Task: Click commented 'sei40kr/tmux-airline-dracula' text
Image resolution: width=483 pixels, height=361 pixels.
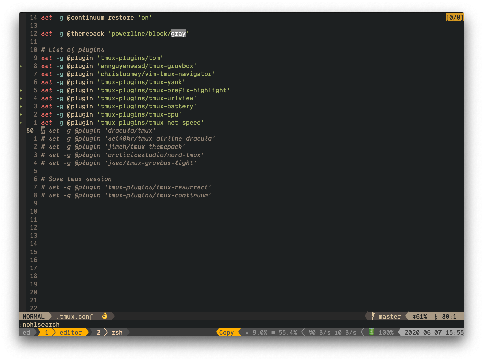Action: pyautogui.click(x=160, y=138)
